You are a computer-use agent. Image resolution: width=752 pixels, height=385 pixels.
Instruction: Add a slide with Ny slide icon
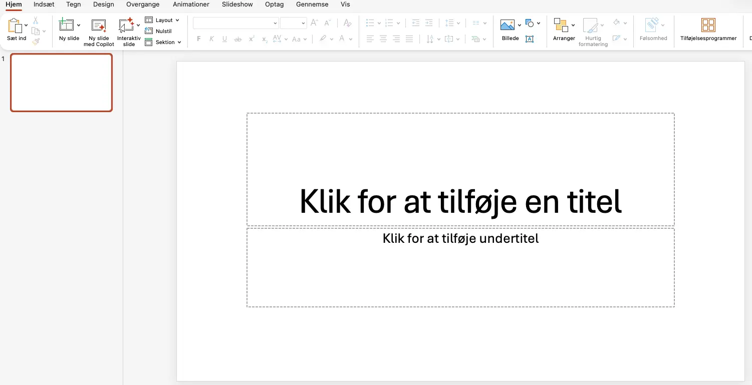[x=67, y=25]
